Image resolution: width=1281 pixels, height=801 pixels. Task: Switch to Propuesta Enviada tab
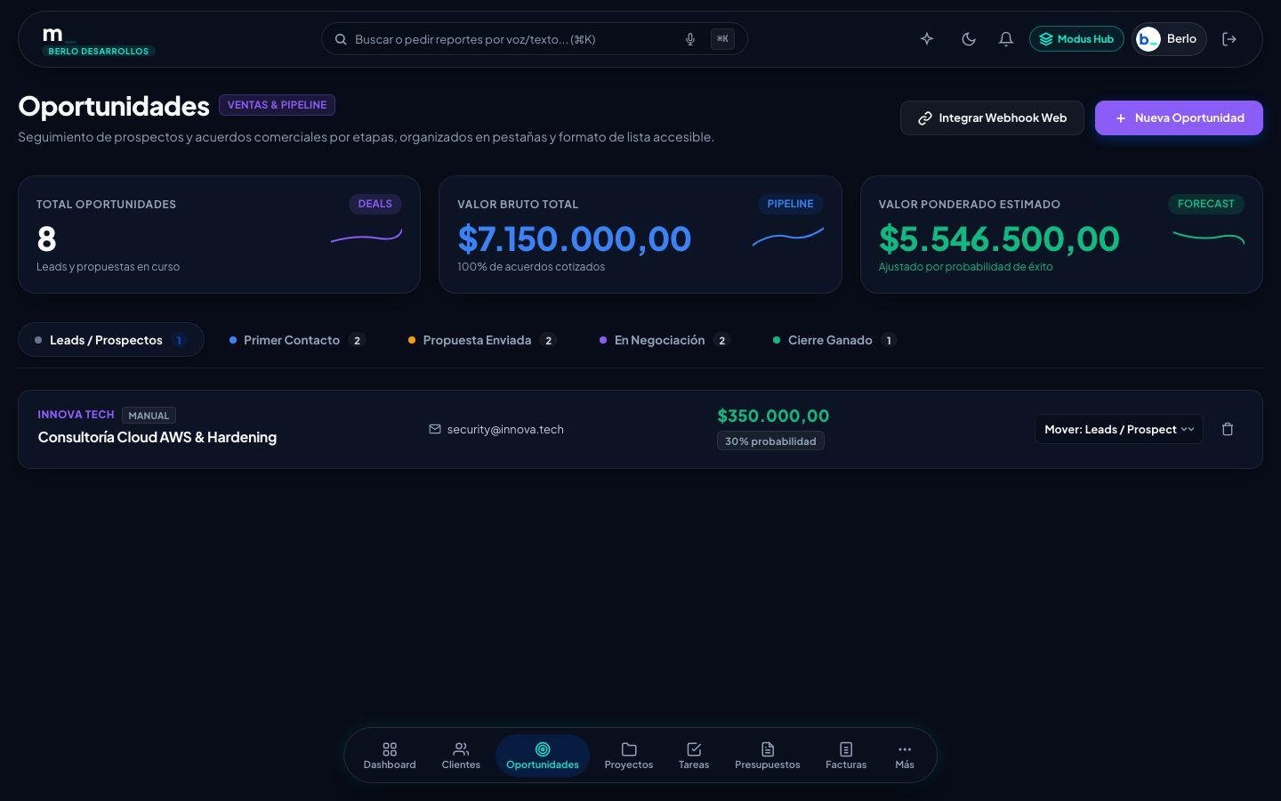point(482,340)
